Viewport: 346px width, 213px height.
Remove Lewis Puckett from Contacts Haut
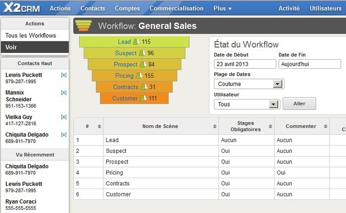63,75
